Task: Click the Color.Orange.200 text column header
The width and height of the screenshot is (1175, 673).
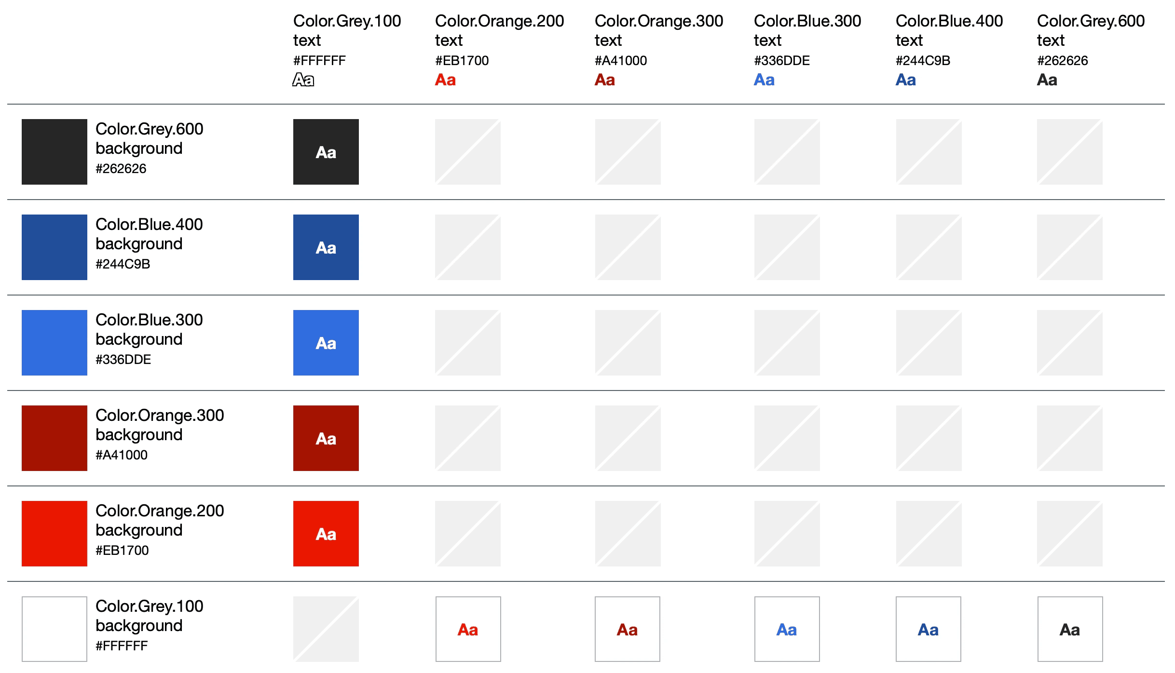Action: [x=499, y=30]
